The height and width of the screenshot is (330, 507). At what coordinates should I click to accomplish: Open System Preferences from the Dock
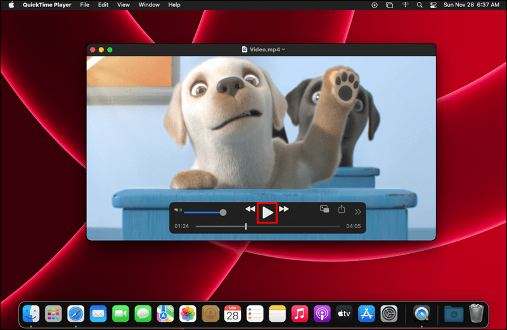point(388,314)
